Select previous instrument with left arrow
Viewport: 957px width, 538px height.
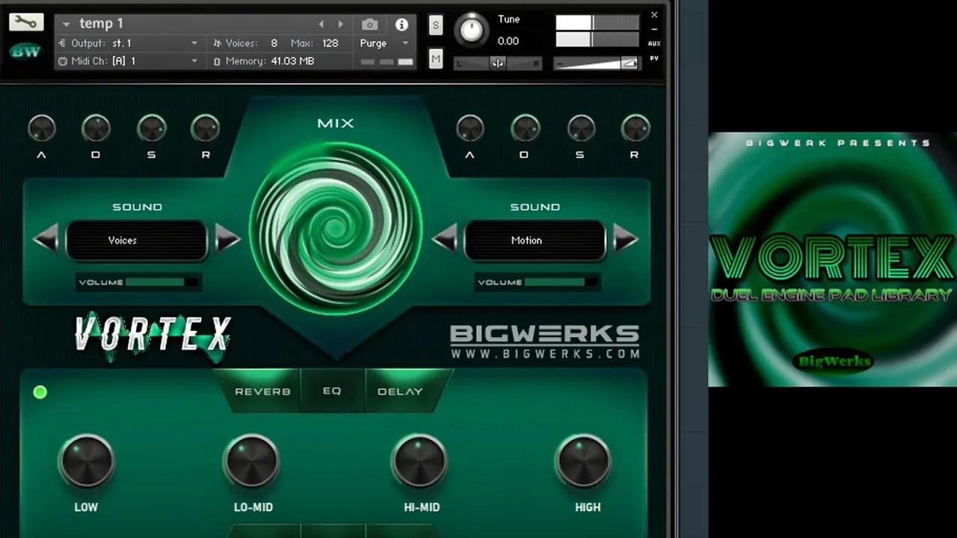point(321,25)
